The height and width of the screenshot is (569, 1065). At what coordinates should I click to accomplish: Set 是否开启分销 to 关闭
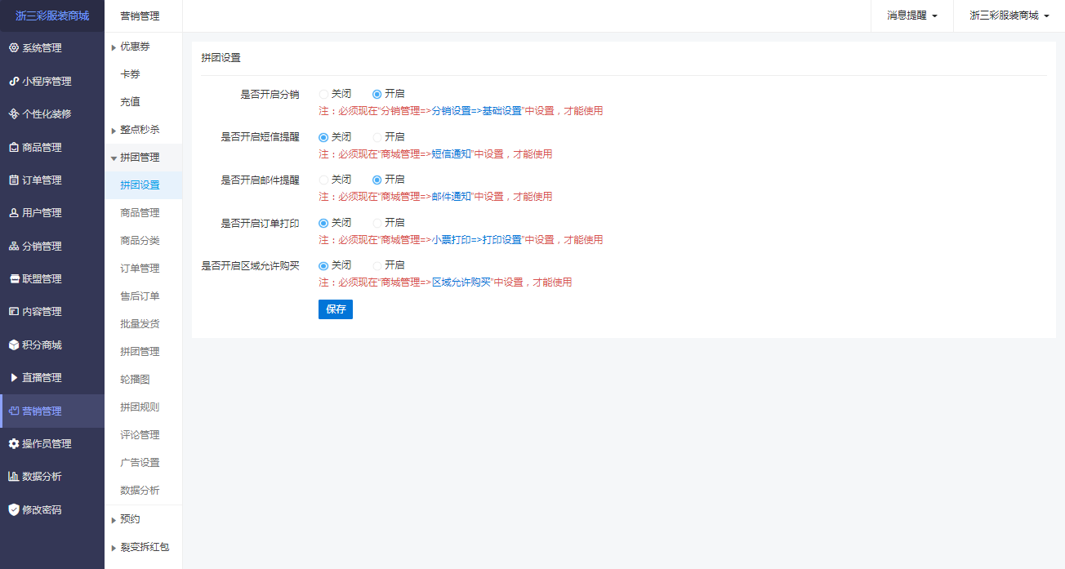[323, 94]
